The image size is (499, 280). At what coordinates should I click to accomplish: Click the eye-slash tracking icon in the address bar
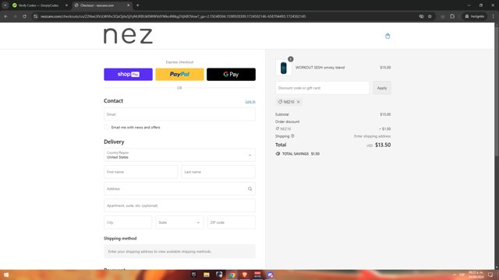tap(421, 16)
